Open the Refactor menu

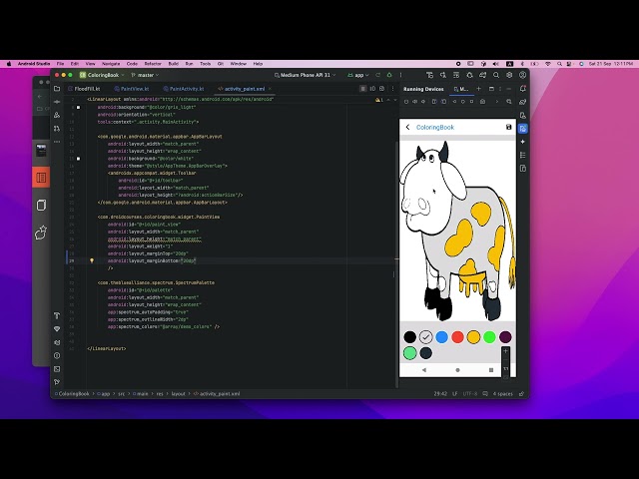coord(153,64)
